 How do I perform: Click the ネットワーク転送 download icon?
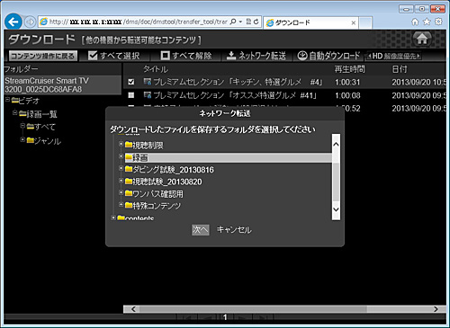pos(231,56)
